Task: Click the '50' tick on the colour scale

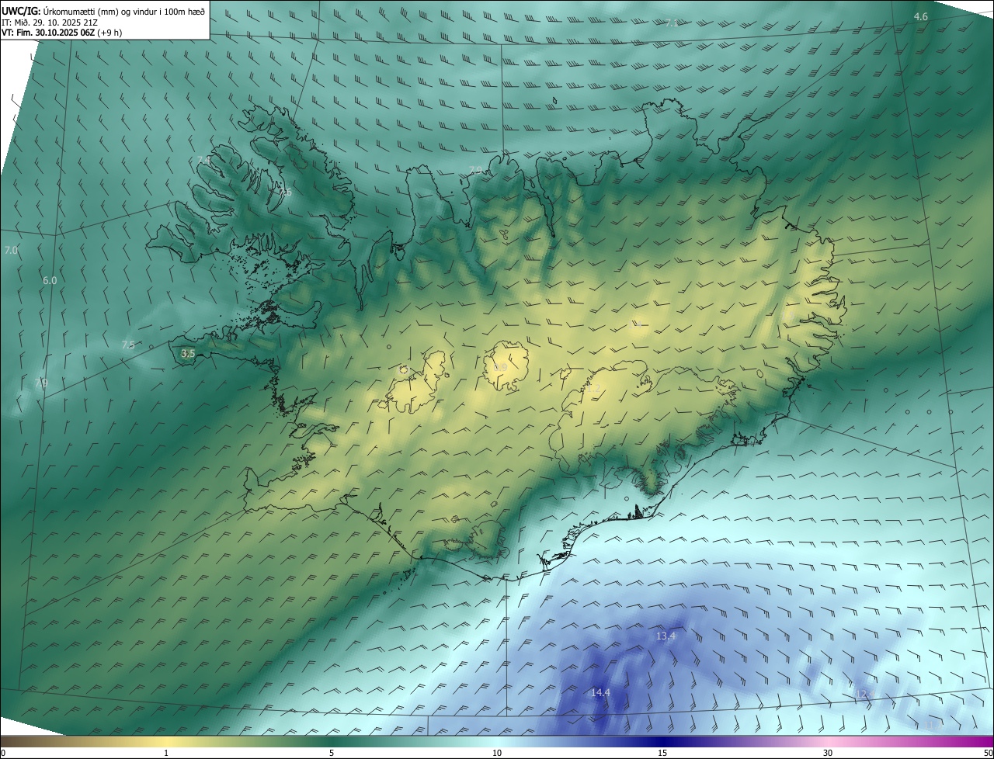Action: pos(988,753)
